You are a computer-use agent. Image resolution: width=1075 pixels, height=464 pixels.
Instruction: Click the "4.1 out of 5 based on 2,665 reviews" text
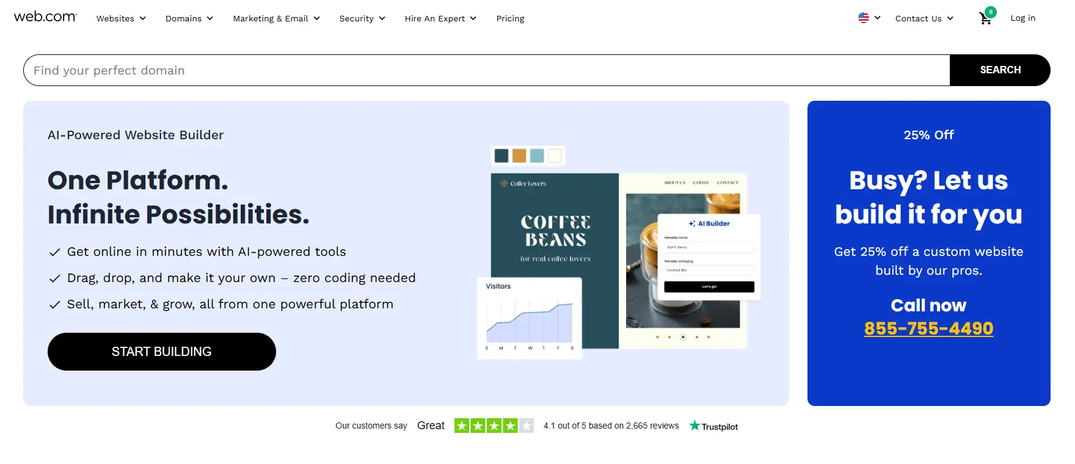pos(611,426)
